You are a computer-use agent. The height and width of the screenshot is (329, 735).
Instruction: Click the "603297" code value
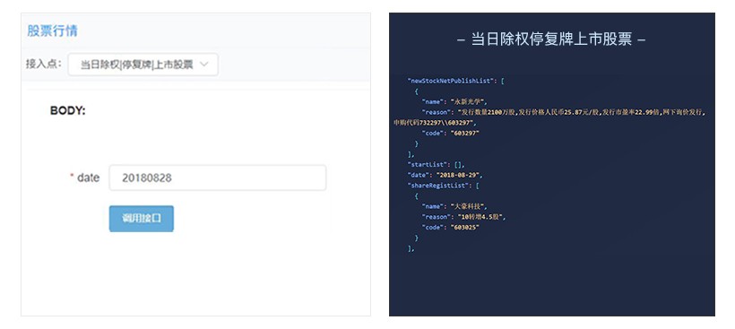(x=465, y=133)
